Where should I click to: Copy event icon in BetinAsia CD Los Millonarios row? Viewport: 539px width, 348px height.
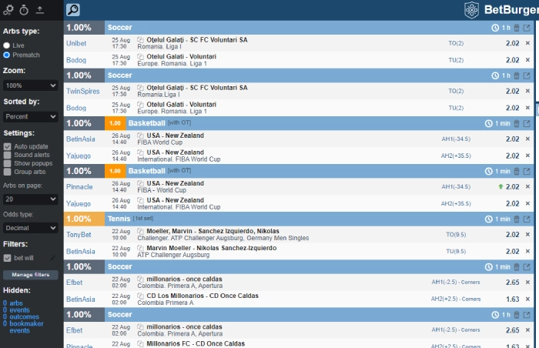coord(140,296)
